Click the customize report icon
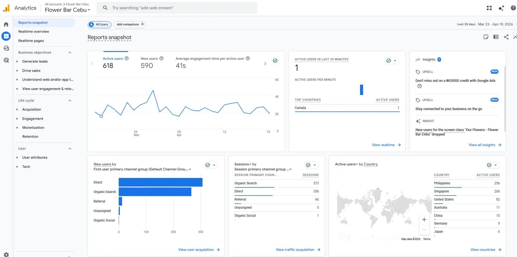The width and height of the screenshot is (517, 257). click(486, 37)
